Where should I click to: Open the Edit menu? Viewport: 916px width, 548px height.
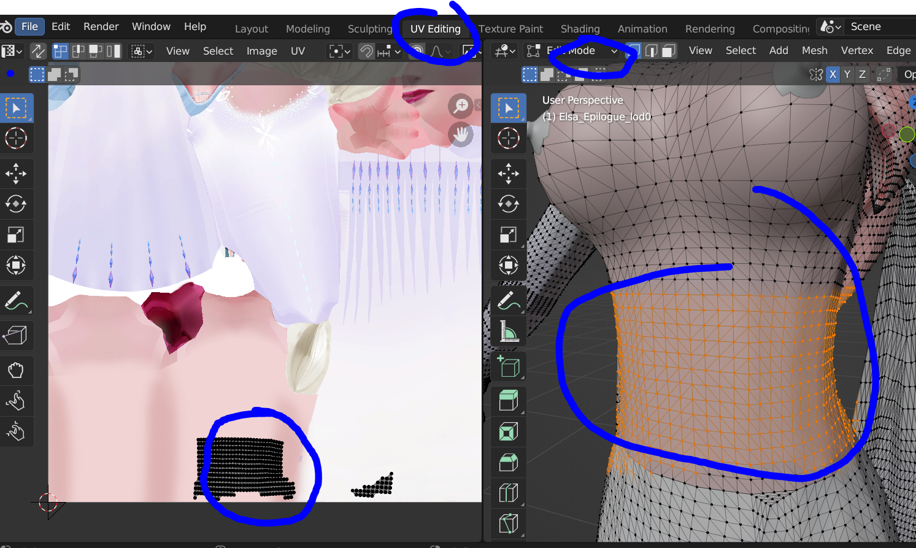click(x=61, y=26)
